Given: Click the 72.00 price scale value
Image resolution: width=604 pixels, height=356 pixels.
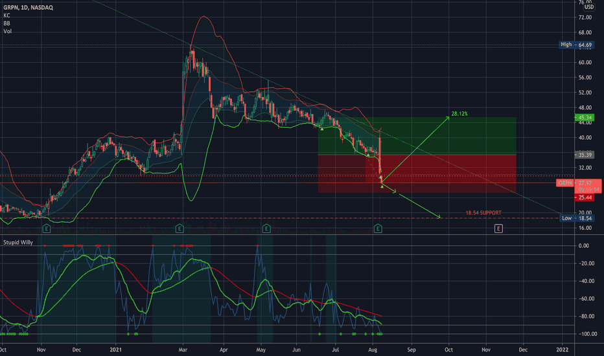Looking at the screenshot, I should pos(585,17).
